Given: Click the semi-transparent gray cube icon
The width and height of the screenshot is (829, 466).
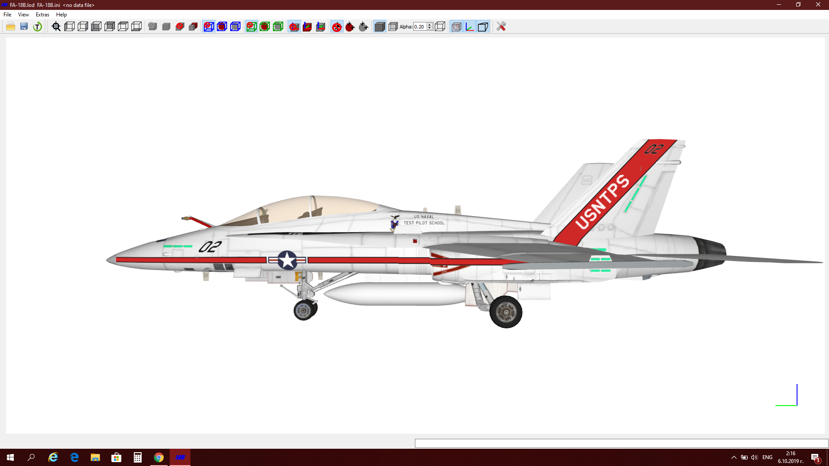Looking at the screenshot, I should [393, 27].
